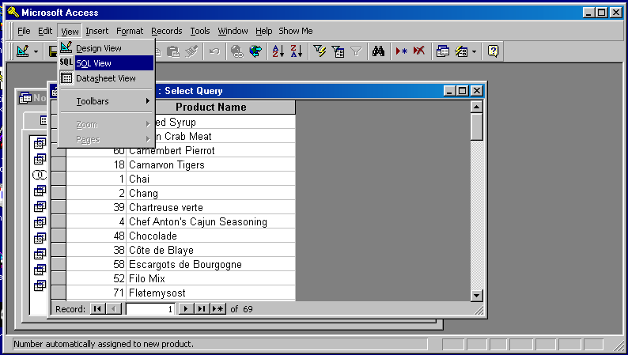Open the Tools menu
This screenshot has height=355, width=628.
point(200,31)
